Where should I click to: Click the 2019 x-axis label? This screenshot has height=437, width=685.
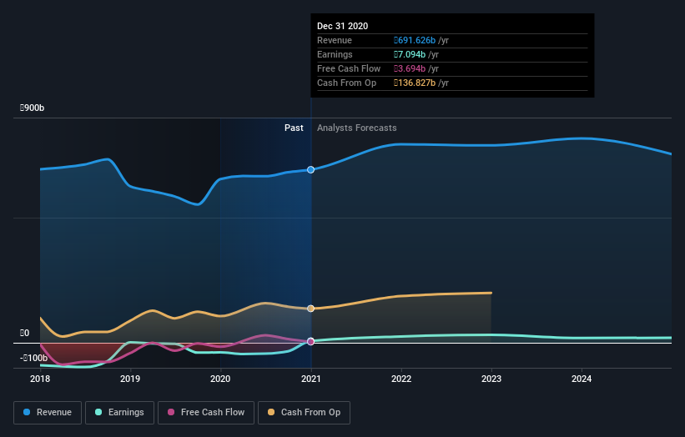click(130, 379)
